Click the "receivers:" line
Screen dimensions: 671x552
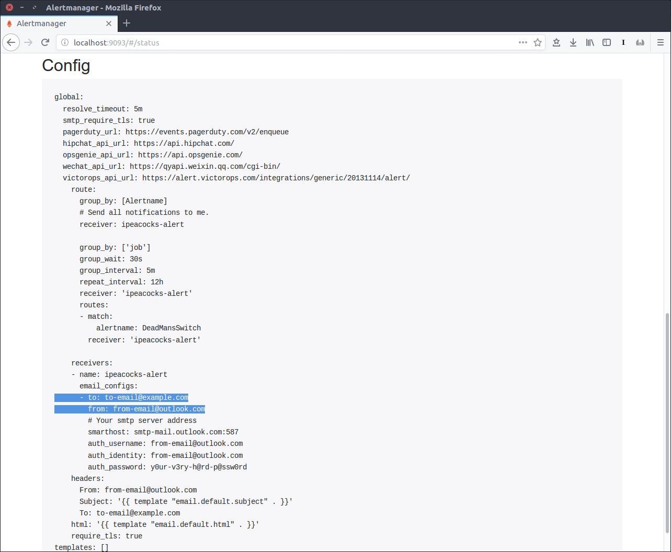pos(92,363)
